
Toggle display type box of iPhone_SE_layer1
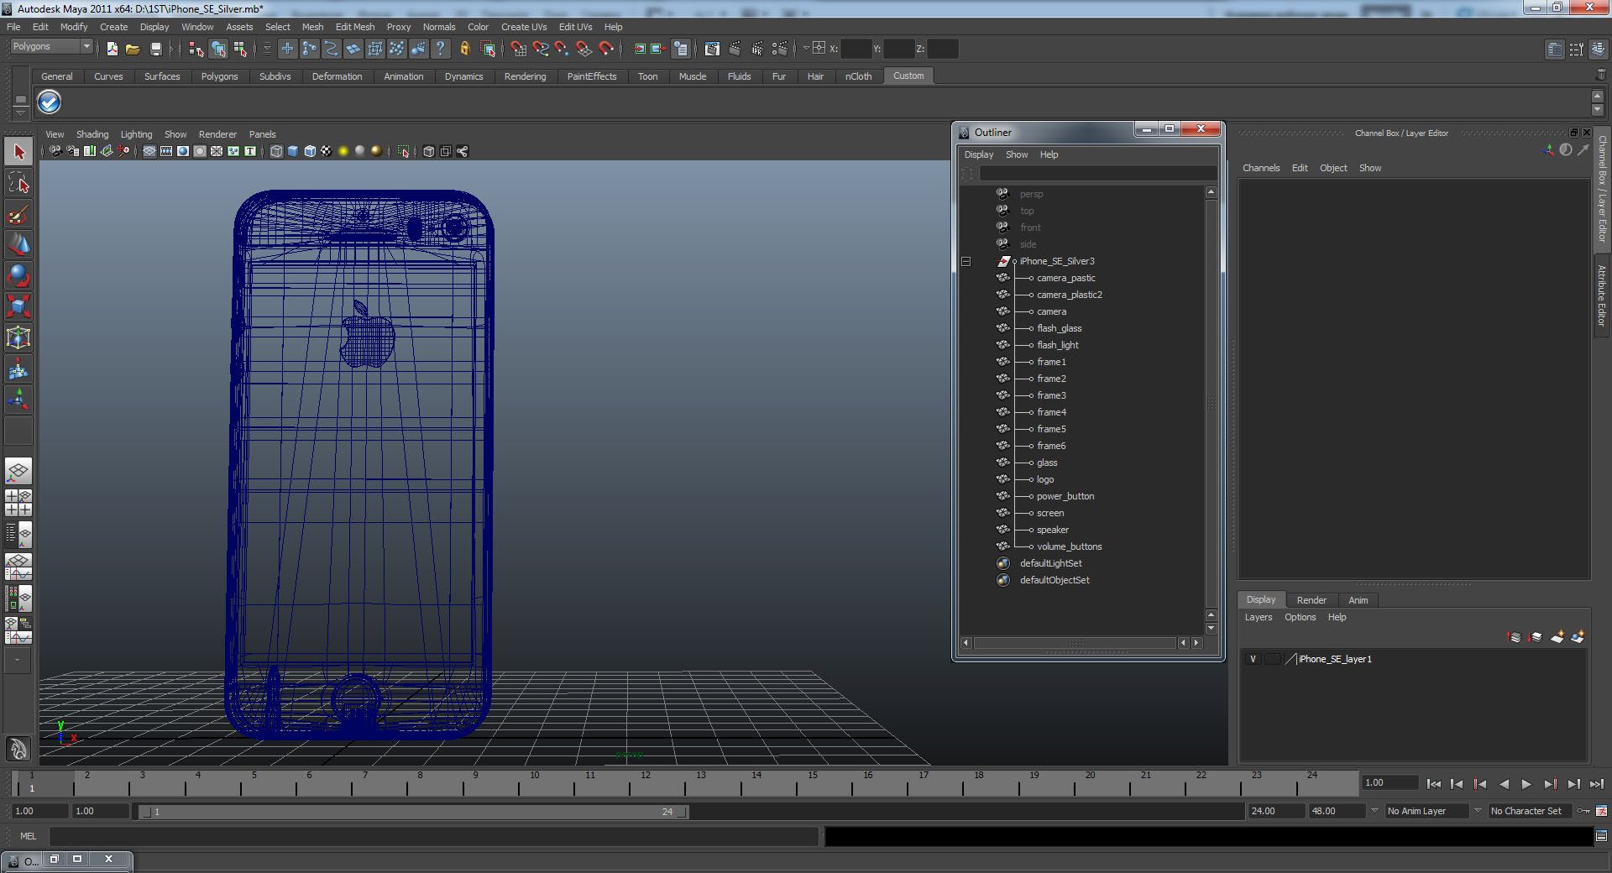[1273, 659]
